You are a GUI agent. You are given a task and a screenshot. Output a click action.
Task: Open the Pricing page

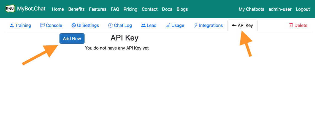tap(131, 9)
